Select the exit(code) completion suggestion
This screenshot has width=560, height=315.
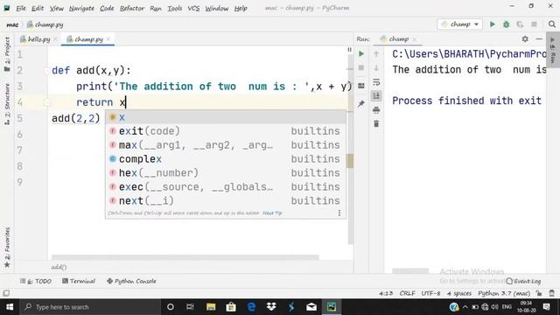pyautogui.click(x=226, y=131)
